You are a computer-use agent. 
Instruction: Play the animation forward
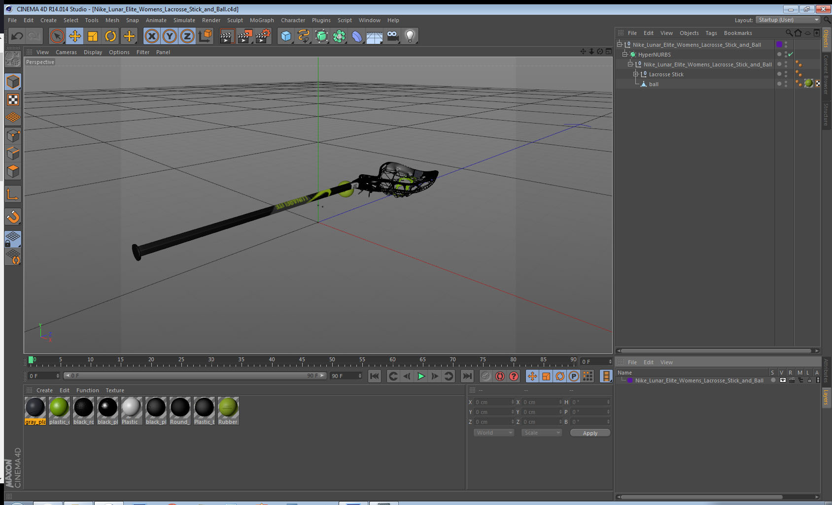click(x=421, y=376)
